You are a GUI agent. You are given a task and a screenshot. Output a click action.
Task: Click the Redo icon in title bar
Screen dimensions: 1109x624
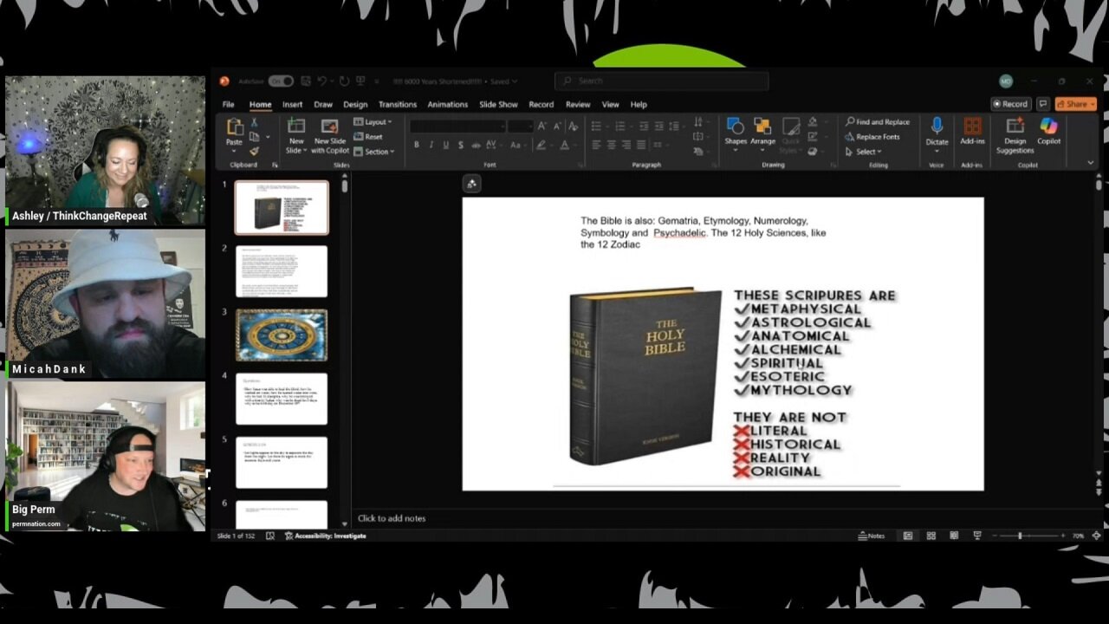[346, 81]
